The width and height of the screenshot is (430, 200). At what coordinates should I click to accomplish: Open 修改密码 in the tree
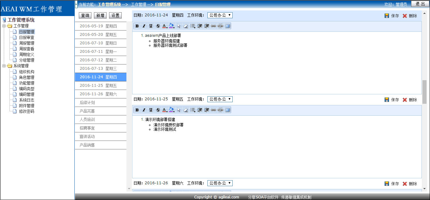click(26, 111)
